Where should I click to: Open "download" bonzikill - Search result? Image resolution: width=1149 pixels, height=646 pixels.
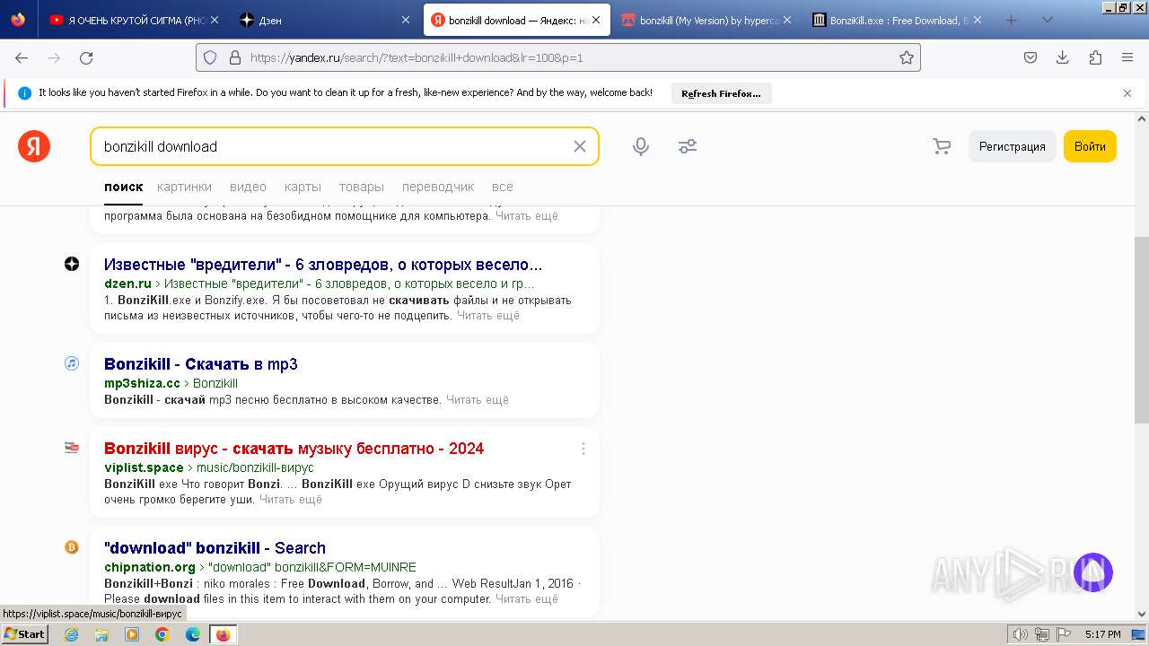coord(215,548)
